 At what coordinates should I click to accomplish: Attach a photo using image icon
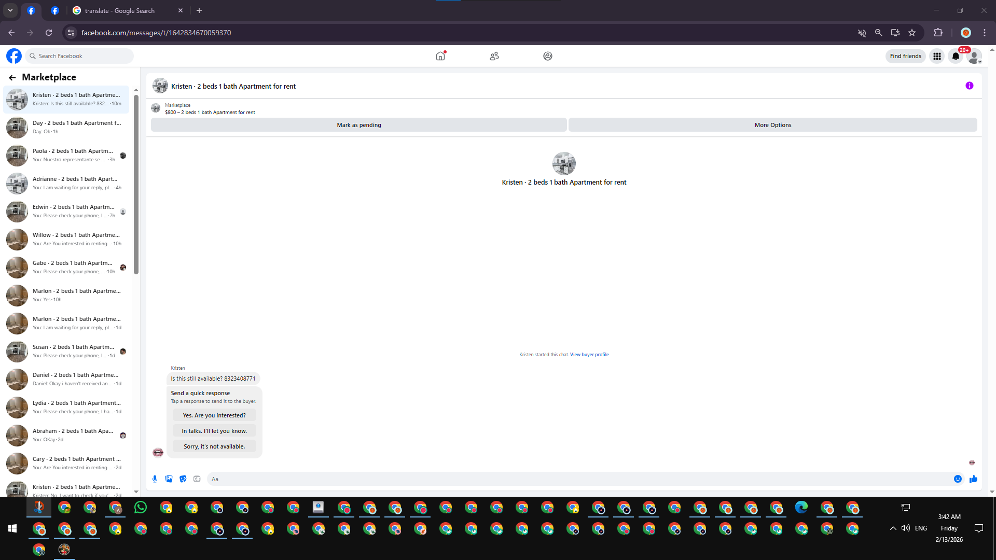point(169,479)
